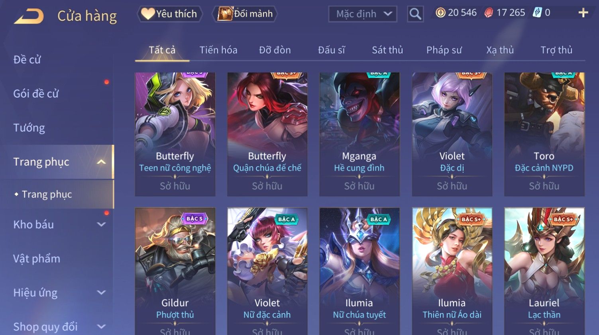Open Gói đề cử in sidebar
This screenshot has width=599, height=335.
[x=36, y=94]
